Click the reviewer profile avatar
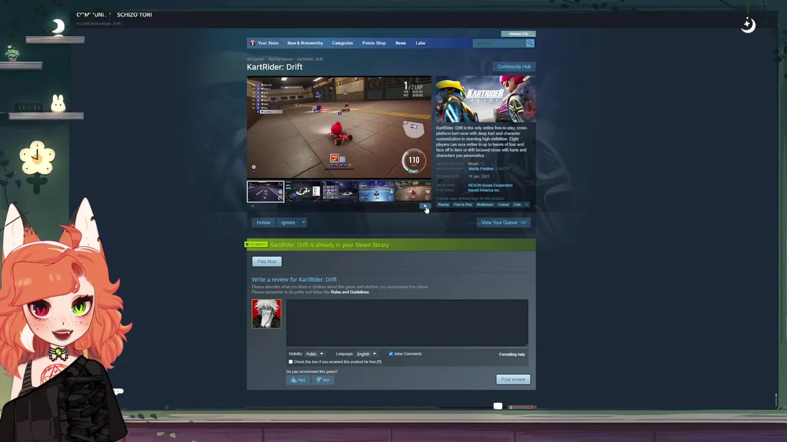 point(266,314)
